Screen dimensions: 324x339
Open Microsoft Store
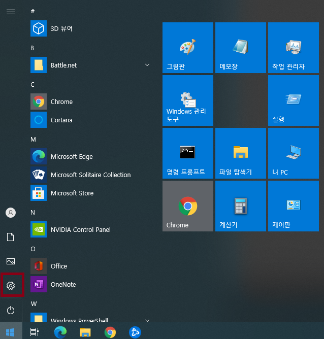click(91, 193)
